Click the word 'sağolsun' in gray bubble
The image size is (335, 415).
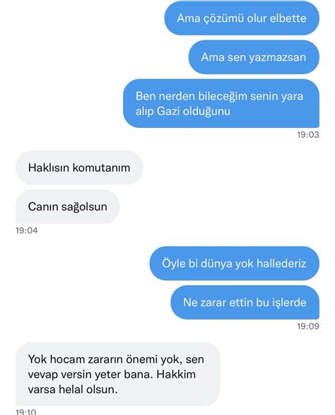point(84,207)
